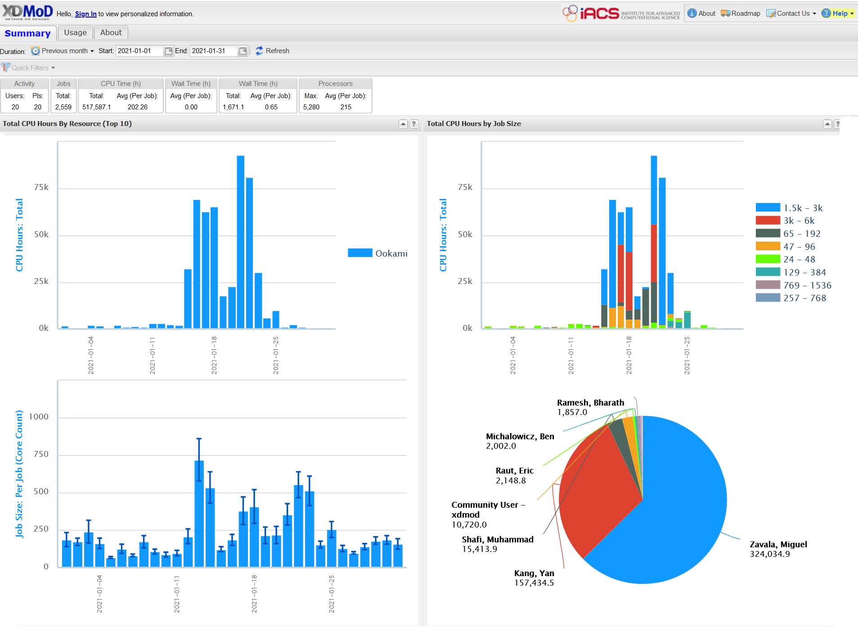Collapse the Total CPU Hours By Resource panel

[403, 124]
